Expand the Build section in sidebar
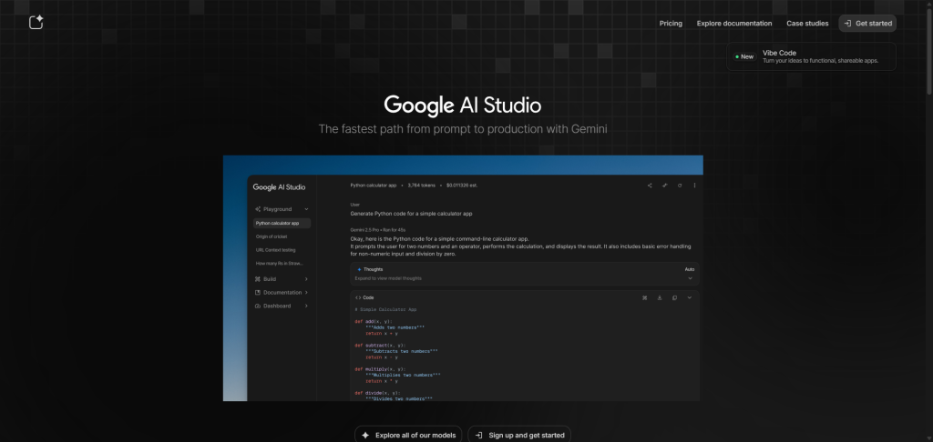 [x=306, y=279]
